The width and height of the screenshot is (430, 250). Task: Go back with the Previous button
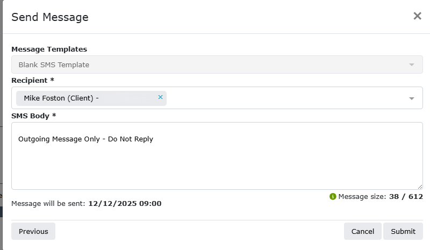[33, 231]
